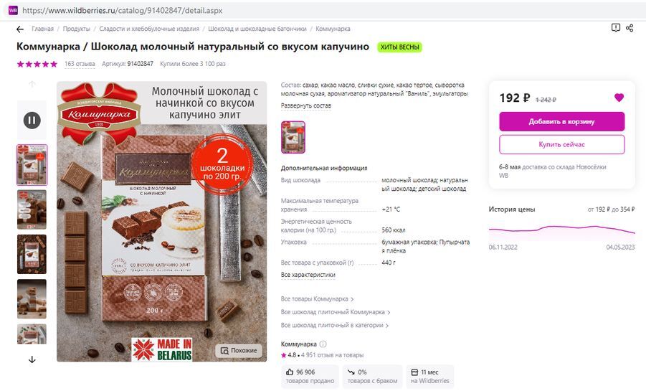Expand the Развернуть состав link

[x=305, y=105]
